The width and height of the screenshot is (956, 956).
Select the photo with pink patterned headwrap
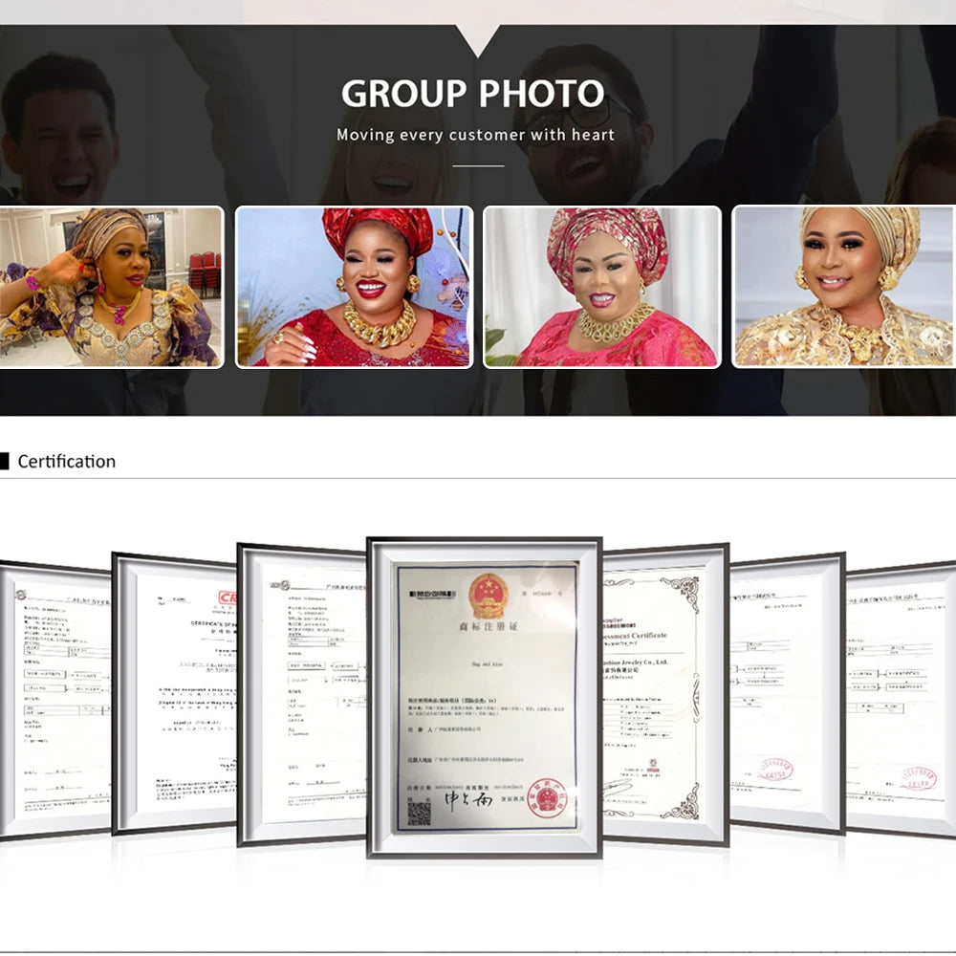601,287
